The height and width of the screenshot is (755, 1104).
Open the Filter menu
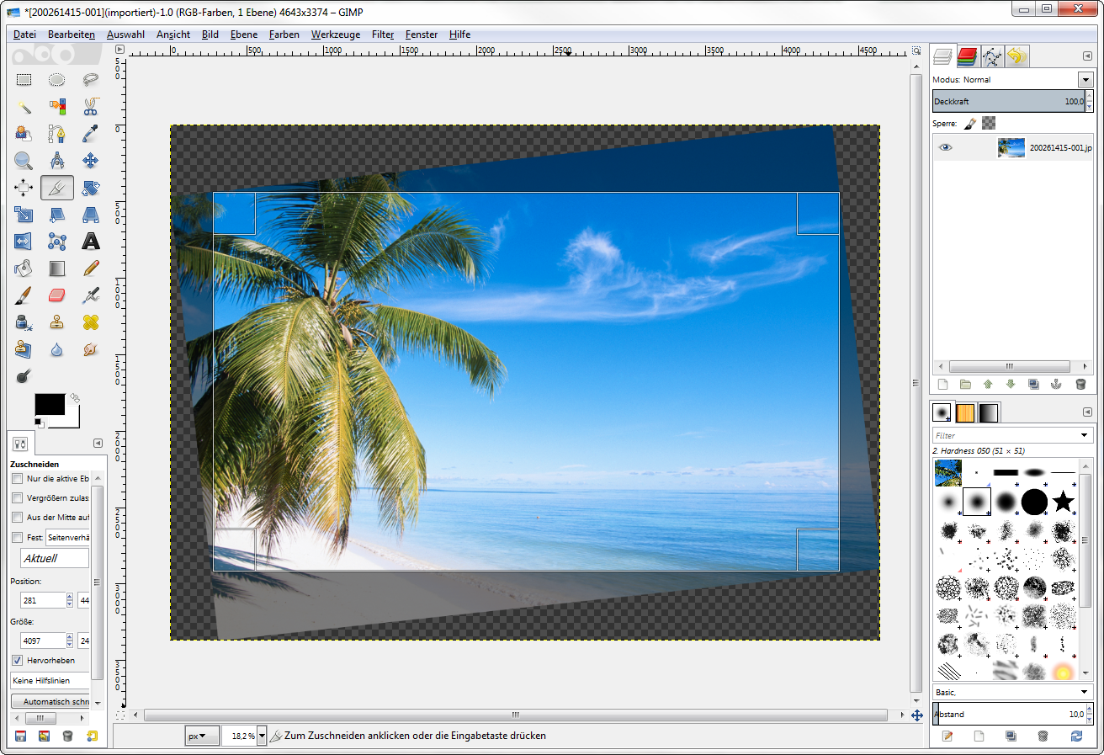[x=383, y=35]
